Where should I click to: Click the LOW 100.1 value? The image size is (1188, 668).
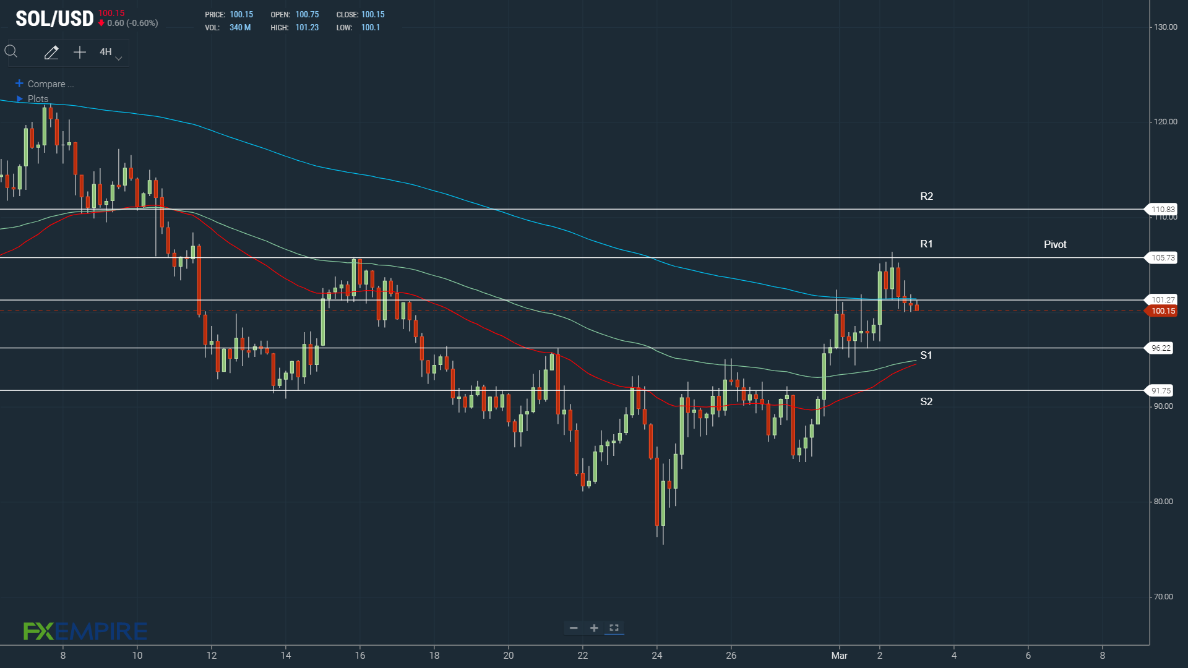pyautogui.click(x=371, y=28)
